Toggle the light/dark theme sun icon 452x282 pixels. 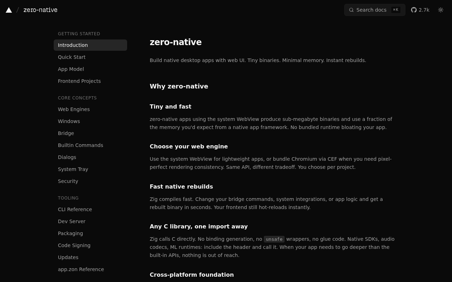pos(441,10)
